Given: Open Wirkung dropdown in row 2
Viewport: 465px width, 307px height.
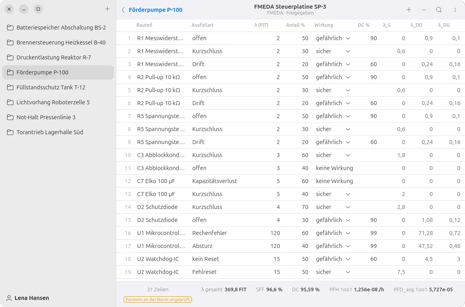Looking at the screenshot, I should pos(348,51).
